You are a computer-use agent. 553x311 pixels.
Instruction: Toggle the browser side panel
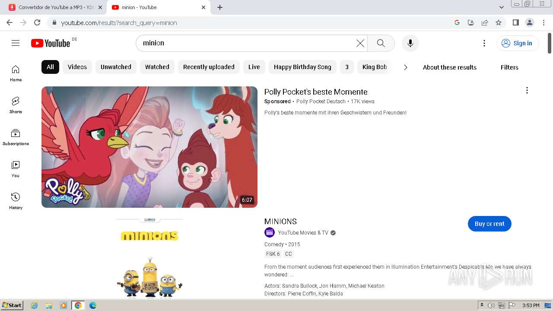click(515, 22)
